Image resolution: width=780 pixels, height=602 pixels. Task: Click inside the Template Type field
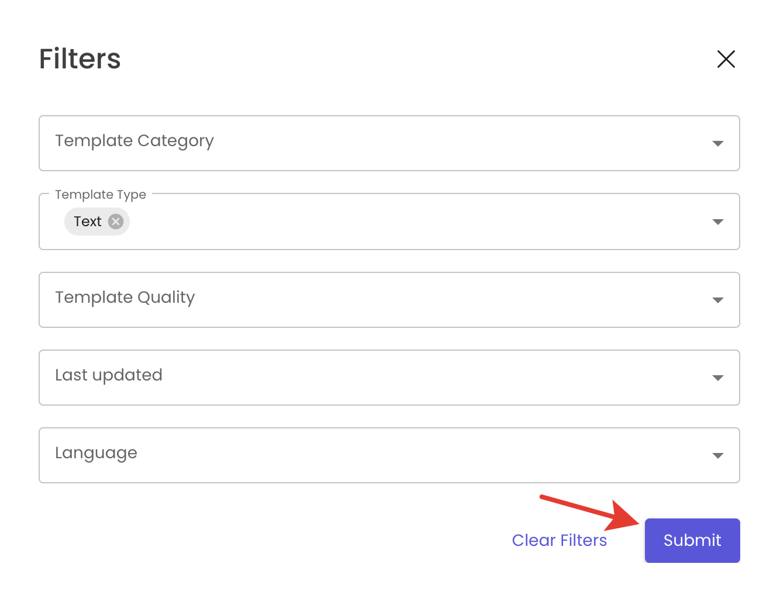click(389, 222)
